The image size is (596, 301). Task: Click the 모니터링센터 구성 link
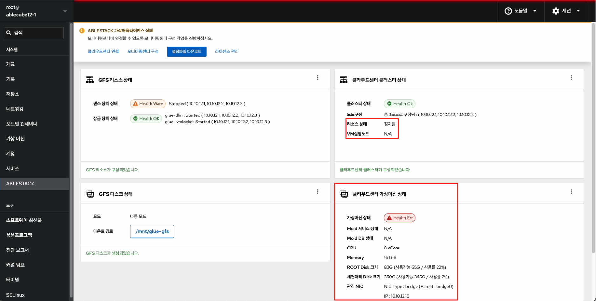pos(143,52)
